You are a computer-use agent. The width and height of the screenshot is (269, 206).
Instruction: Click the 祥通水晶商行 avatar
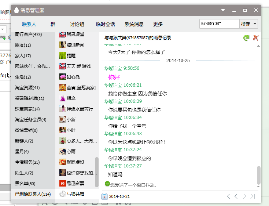click(63, 109)
